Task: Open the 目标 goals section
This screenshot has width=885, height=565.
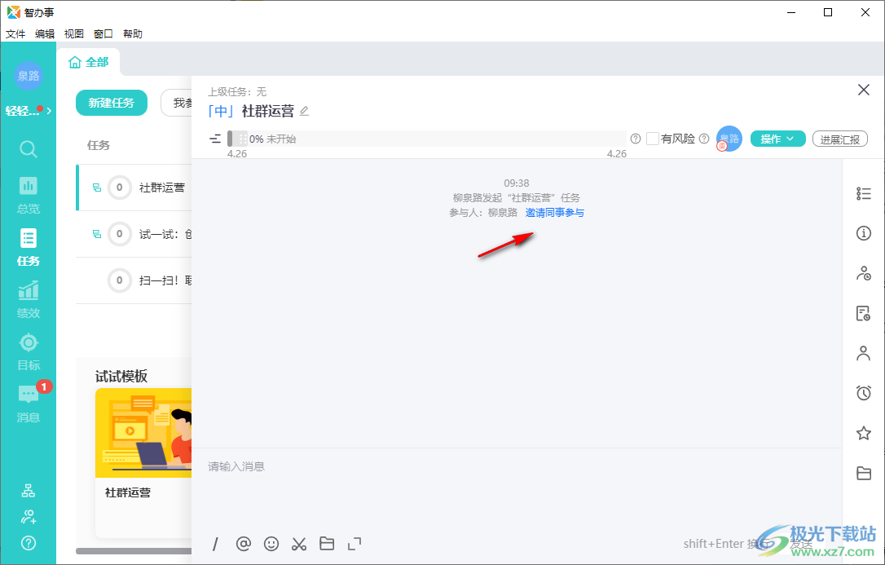Action: pyautogui.click(x=29, y=352)
